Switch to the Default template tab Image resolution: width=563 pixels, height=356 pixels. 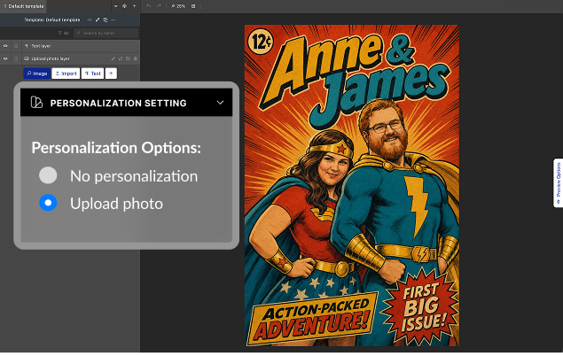point(23,6)
